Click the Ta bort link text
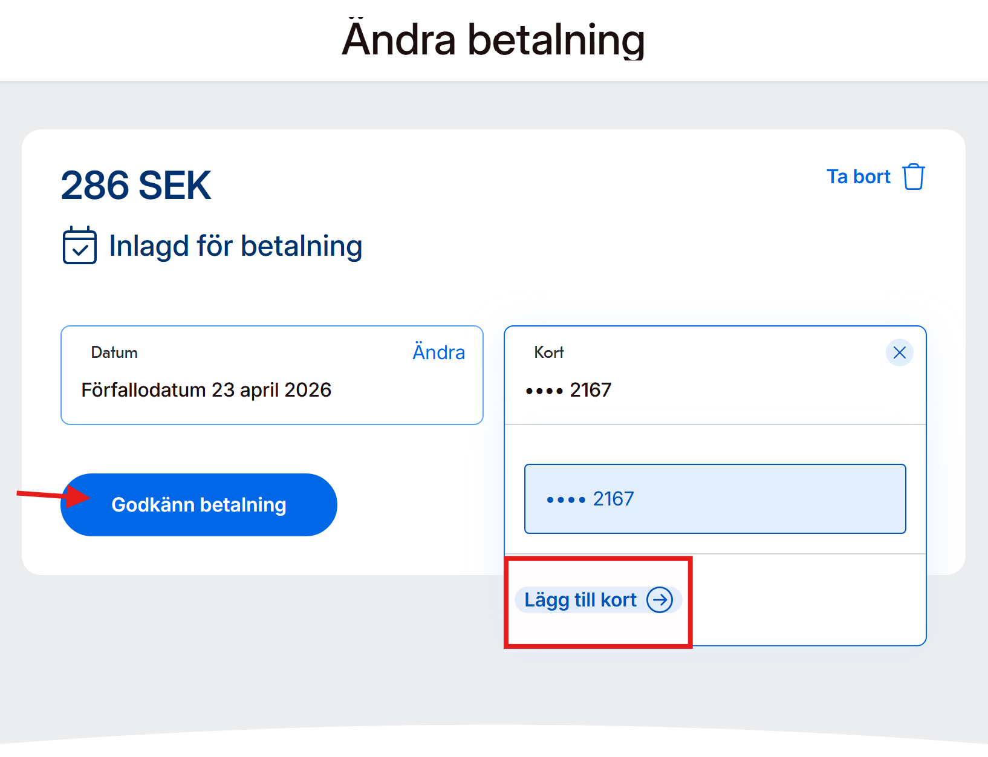The width and height of the screenshot is (988, 757). click(x=858, y=177)
